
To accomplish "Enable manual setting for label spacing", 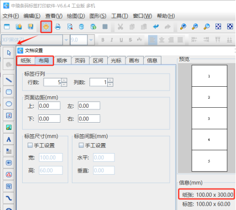I will coord(81,145).
